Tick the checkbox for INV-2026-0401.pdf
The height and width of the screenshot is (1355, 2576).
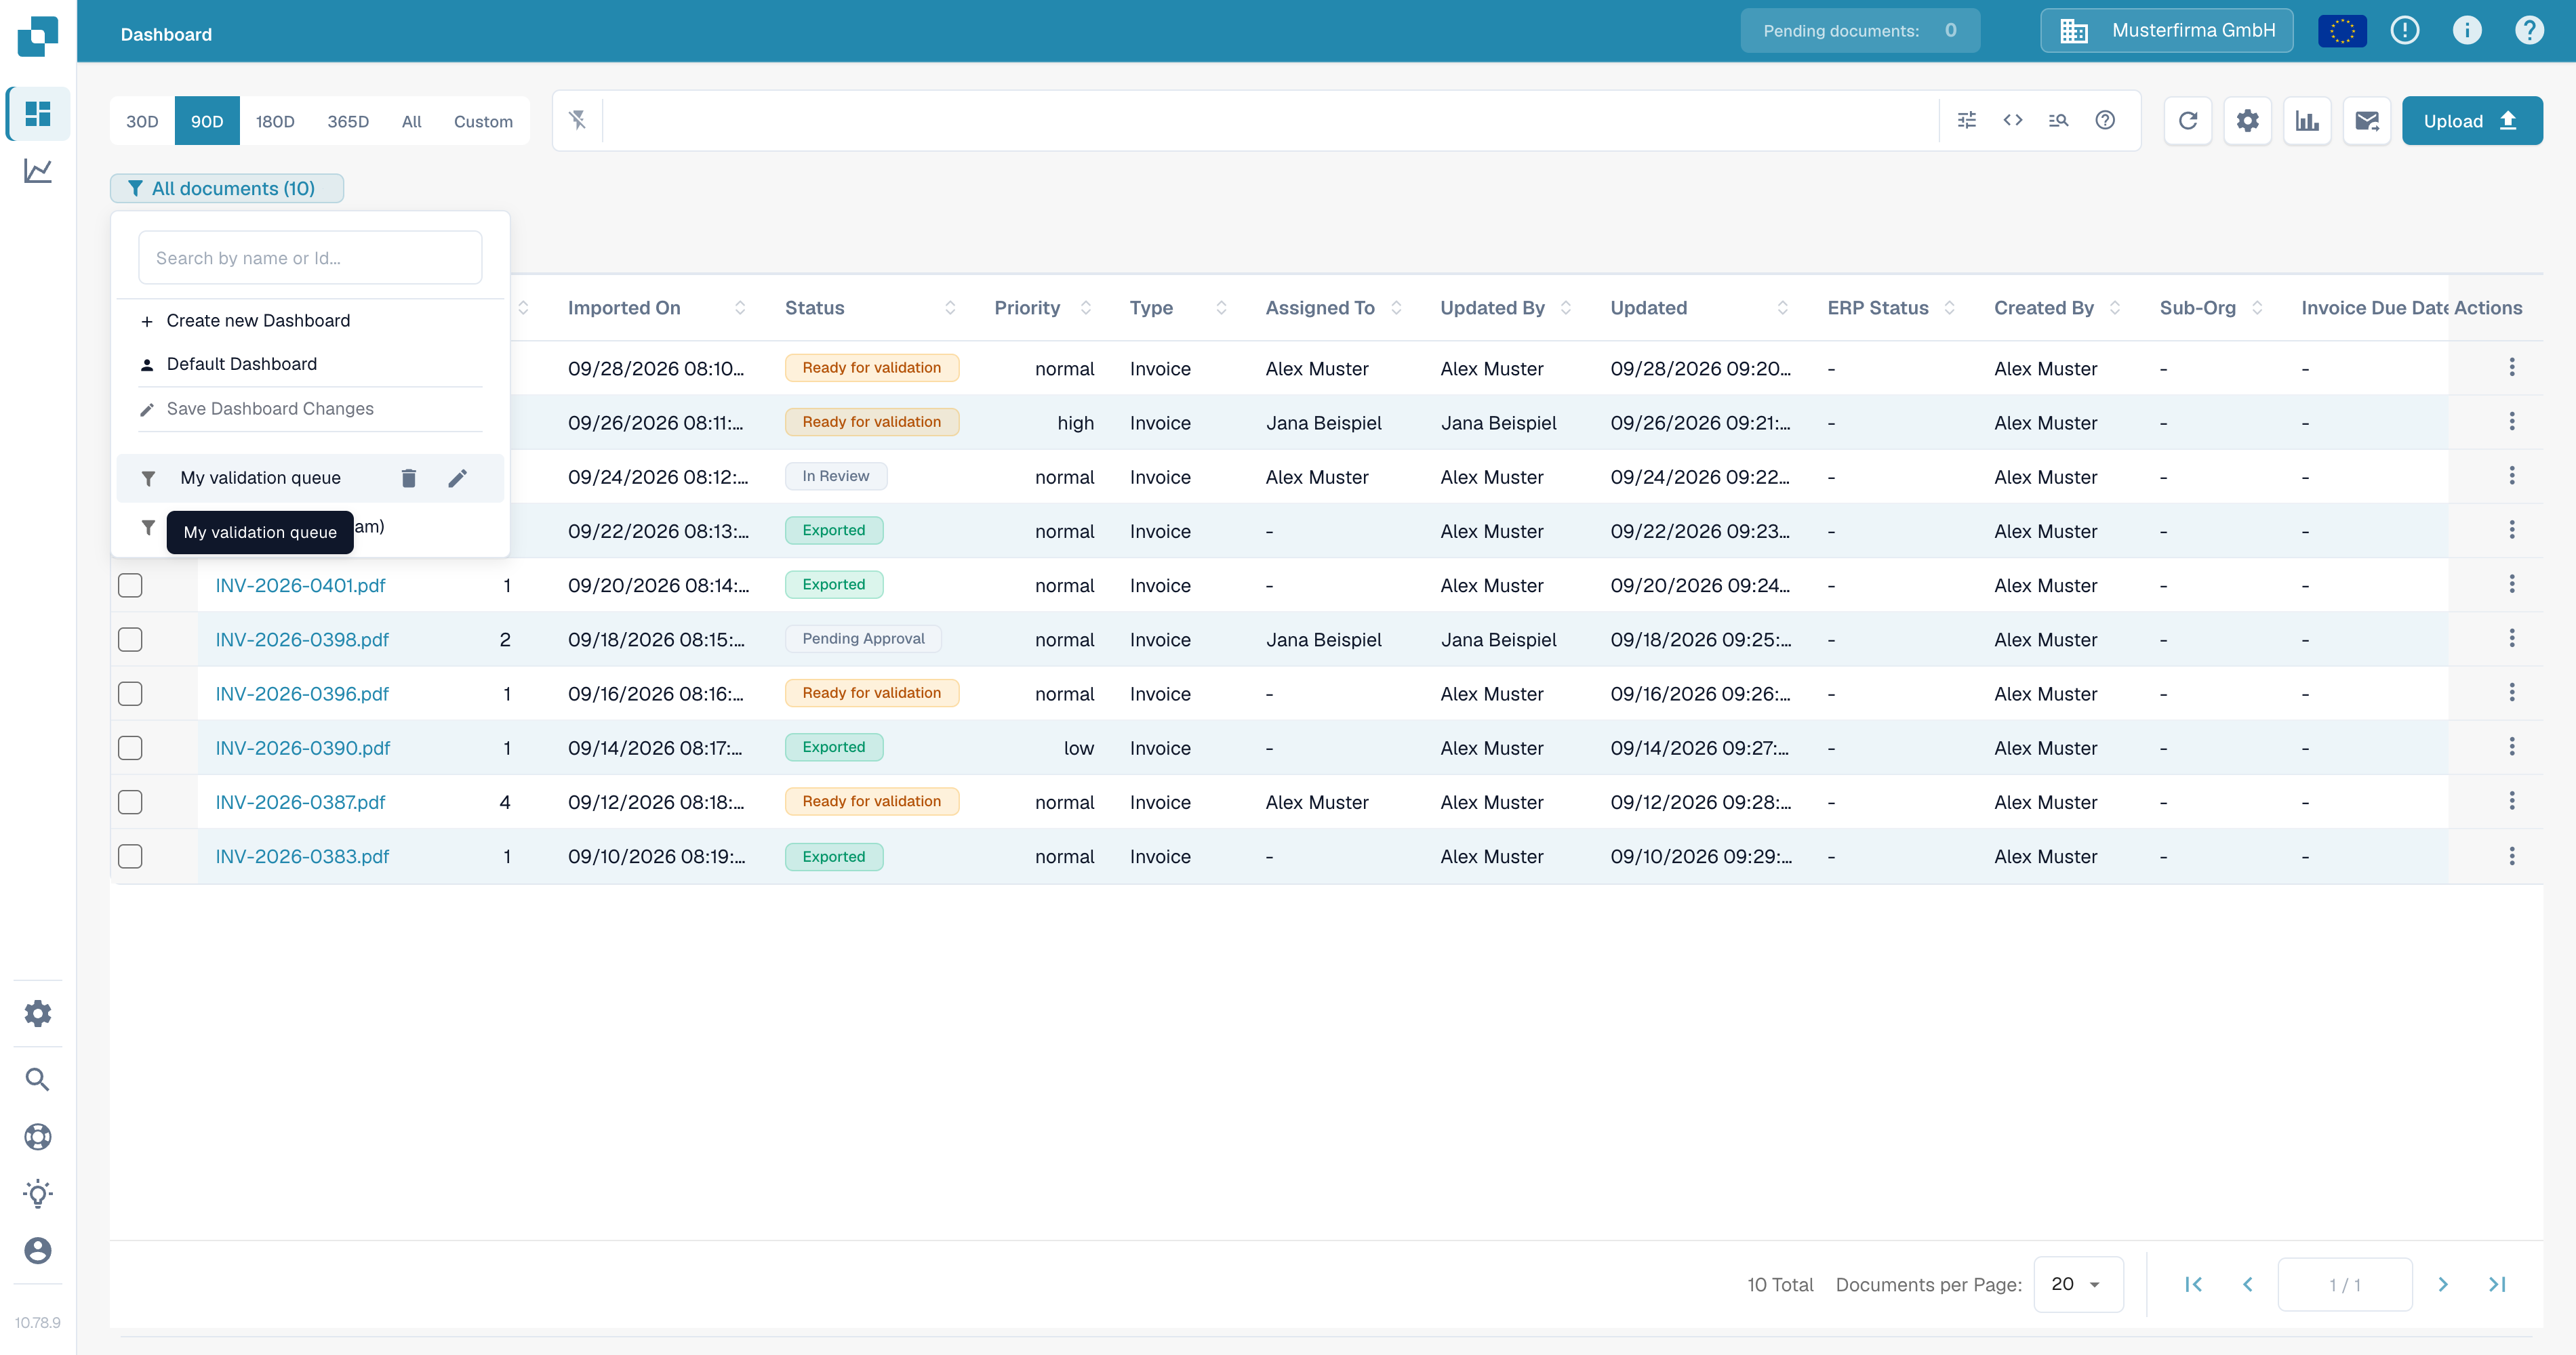130,585
